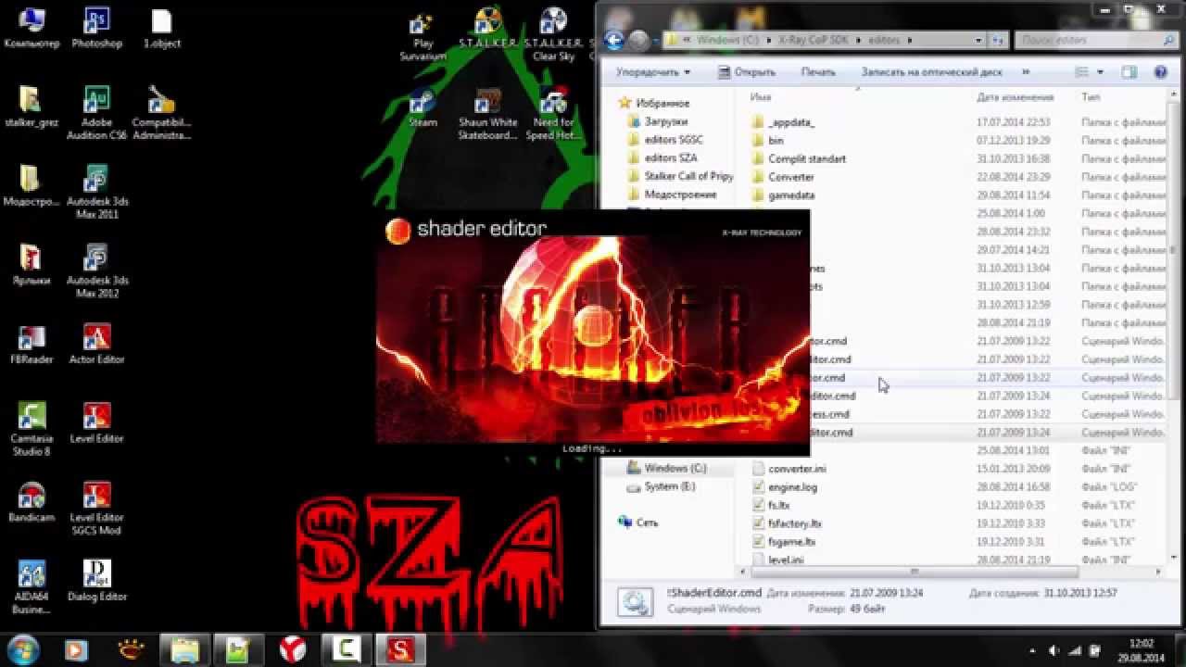Click the Explorer back navigation arrow
The width and height of the screenshot is (1186, 667).
pyautogui.click(x=613, y=40)
